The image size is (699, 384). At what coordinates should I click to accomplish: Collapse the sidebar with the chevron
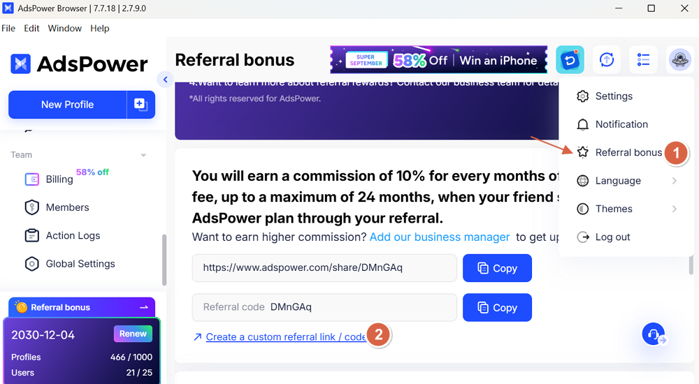(165, 80)
